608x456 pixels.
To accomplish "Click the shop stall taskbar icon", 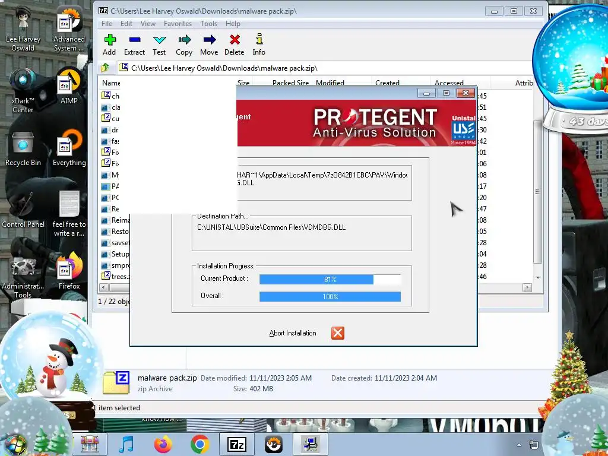I will pyautogui.click(x=90, y=444).
